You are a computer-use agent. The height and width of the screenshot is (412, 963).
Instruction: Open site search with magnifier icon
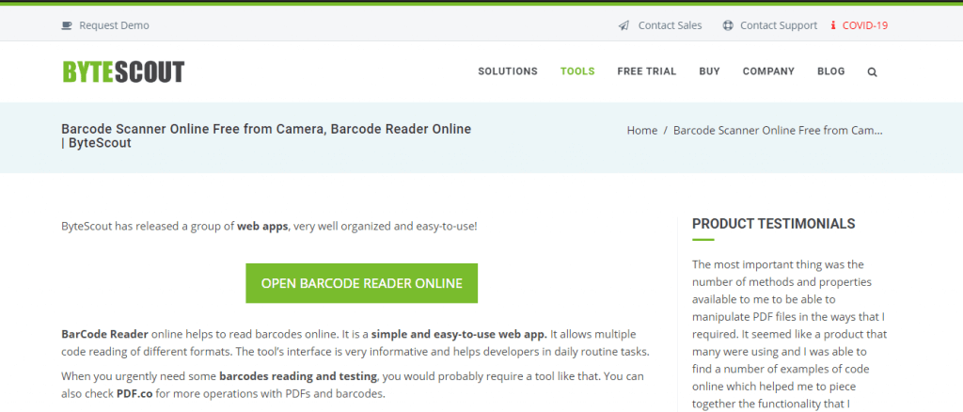click(x=872, y=71)
